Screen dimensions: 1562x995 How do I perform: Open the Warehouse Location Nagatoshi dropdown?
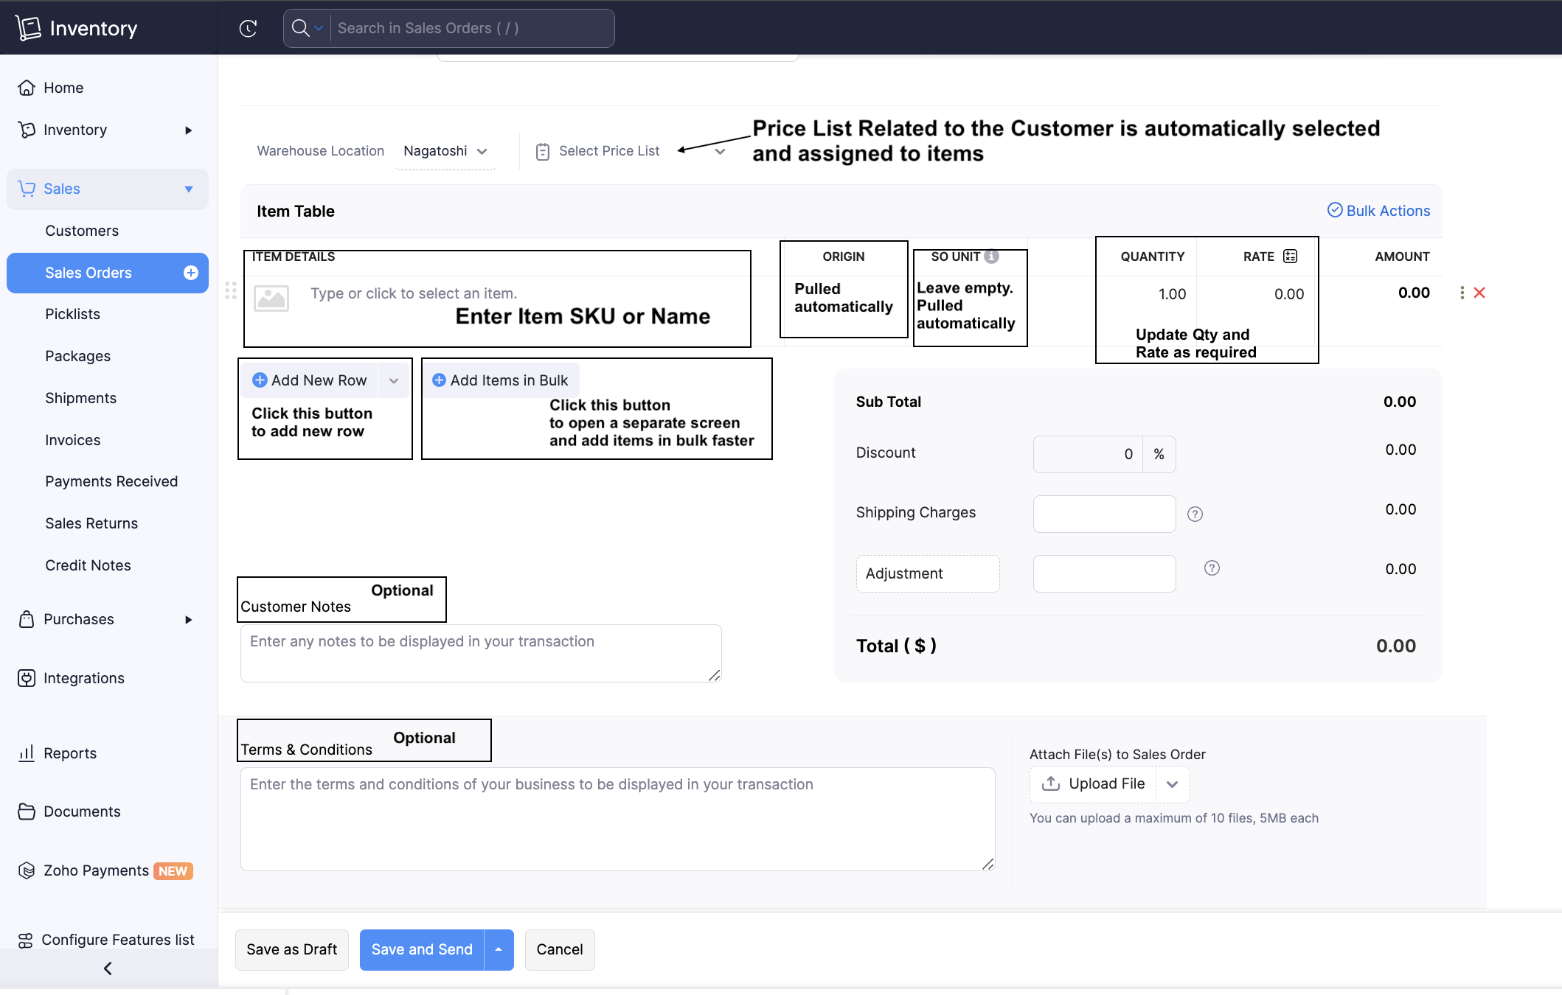(x=445, y=151)
